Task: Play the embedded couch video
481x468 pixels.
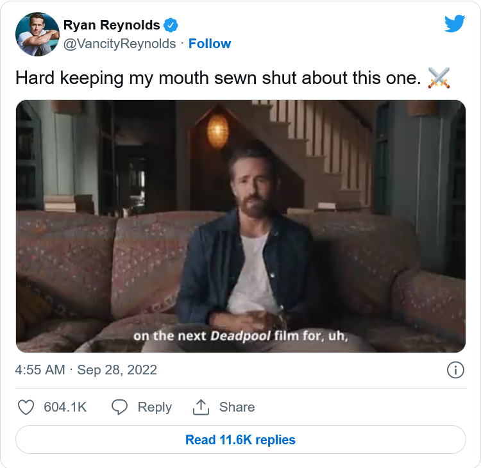Action: pyautogui.click(x=240, y=226)
